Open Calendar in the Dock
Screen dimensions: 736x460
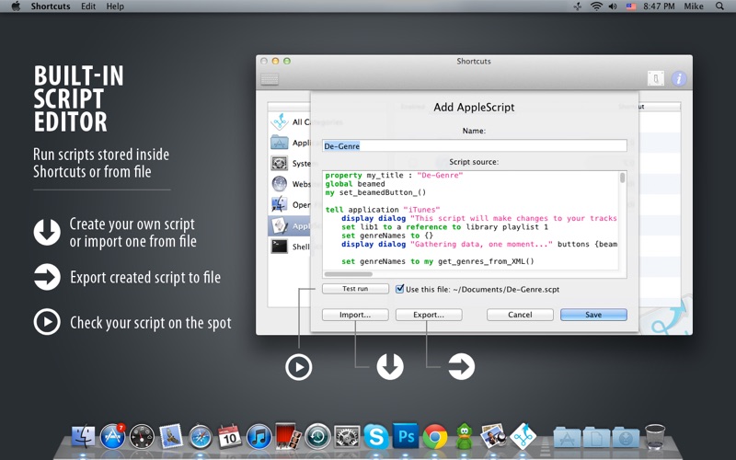(x=229, y=436)
